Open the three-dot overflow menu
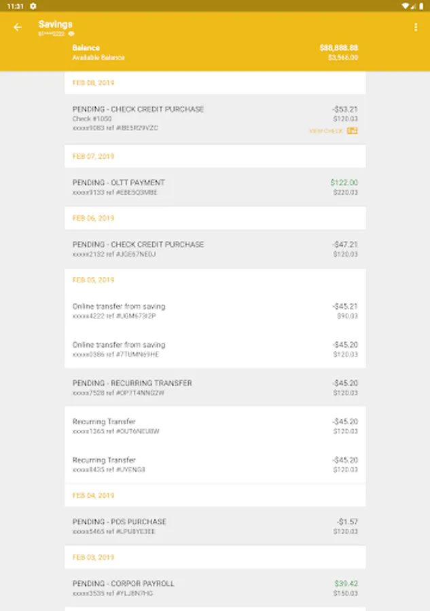This screenshot has width=430, height=611. pyautogui.click(x=416, y=27)
